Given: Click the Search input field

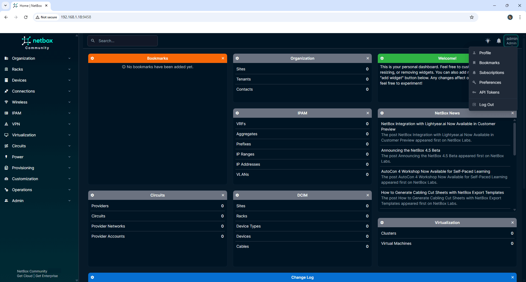Looking at the screenshot, I should (x=126, y=41).
